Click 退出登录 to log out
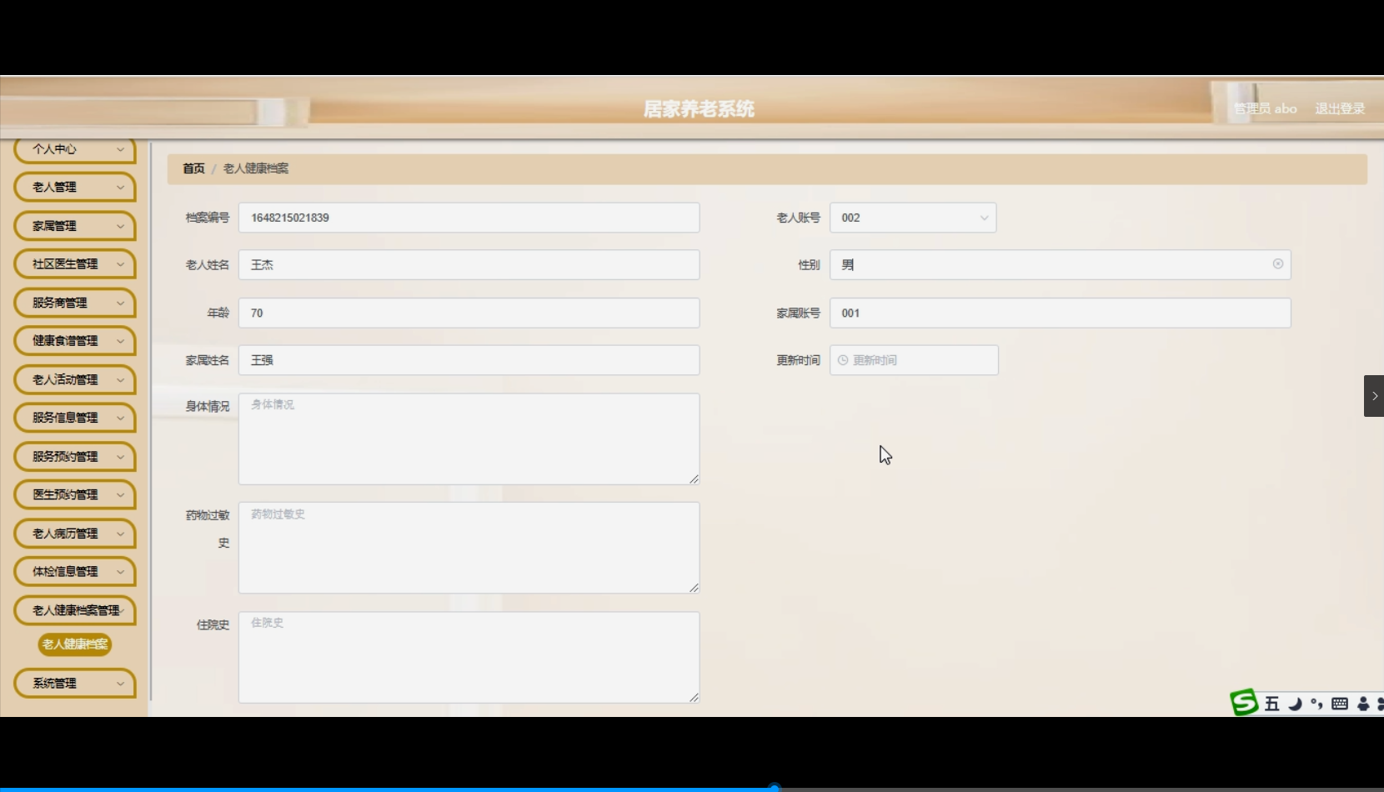This screenshot has height=792, width=1384. 1340,108
